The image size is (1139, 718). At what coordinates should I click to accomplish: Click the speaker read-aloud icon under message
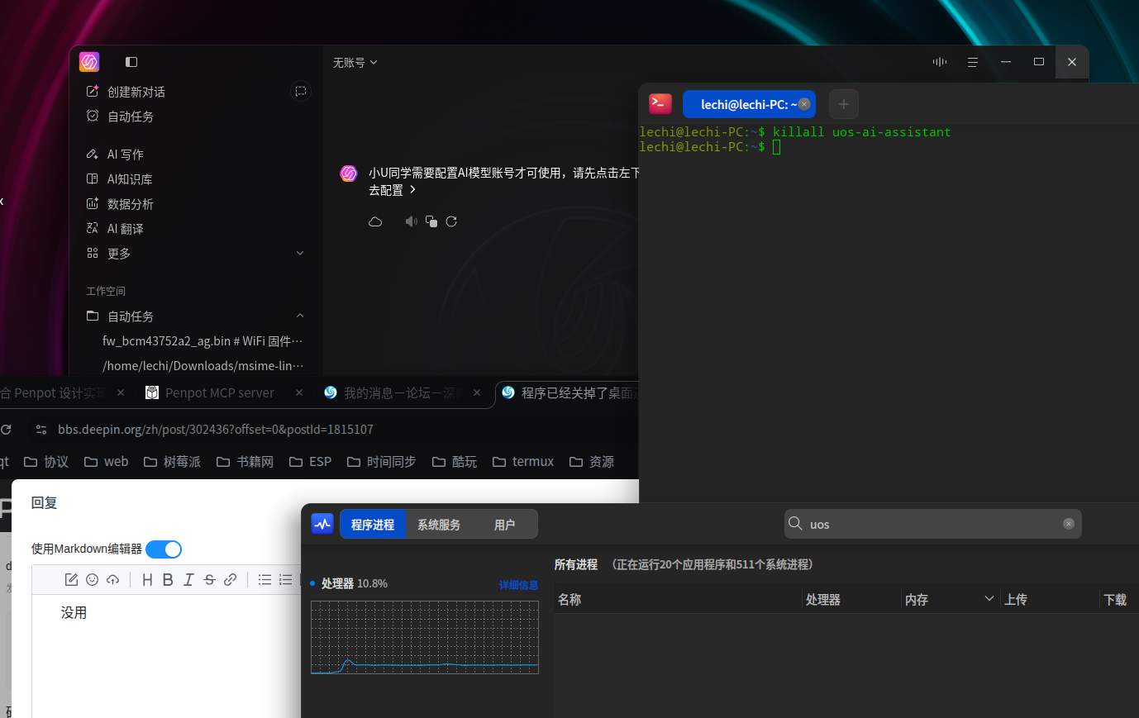411,221
